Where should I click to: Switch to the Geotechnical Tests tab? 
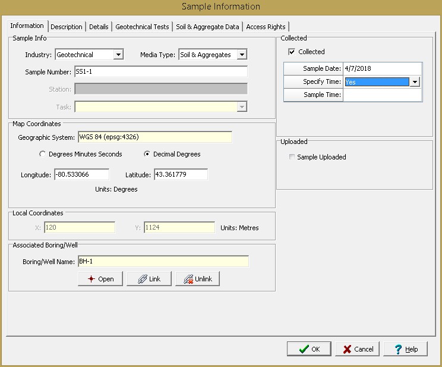142,27
